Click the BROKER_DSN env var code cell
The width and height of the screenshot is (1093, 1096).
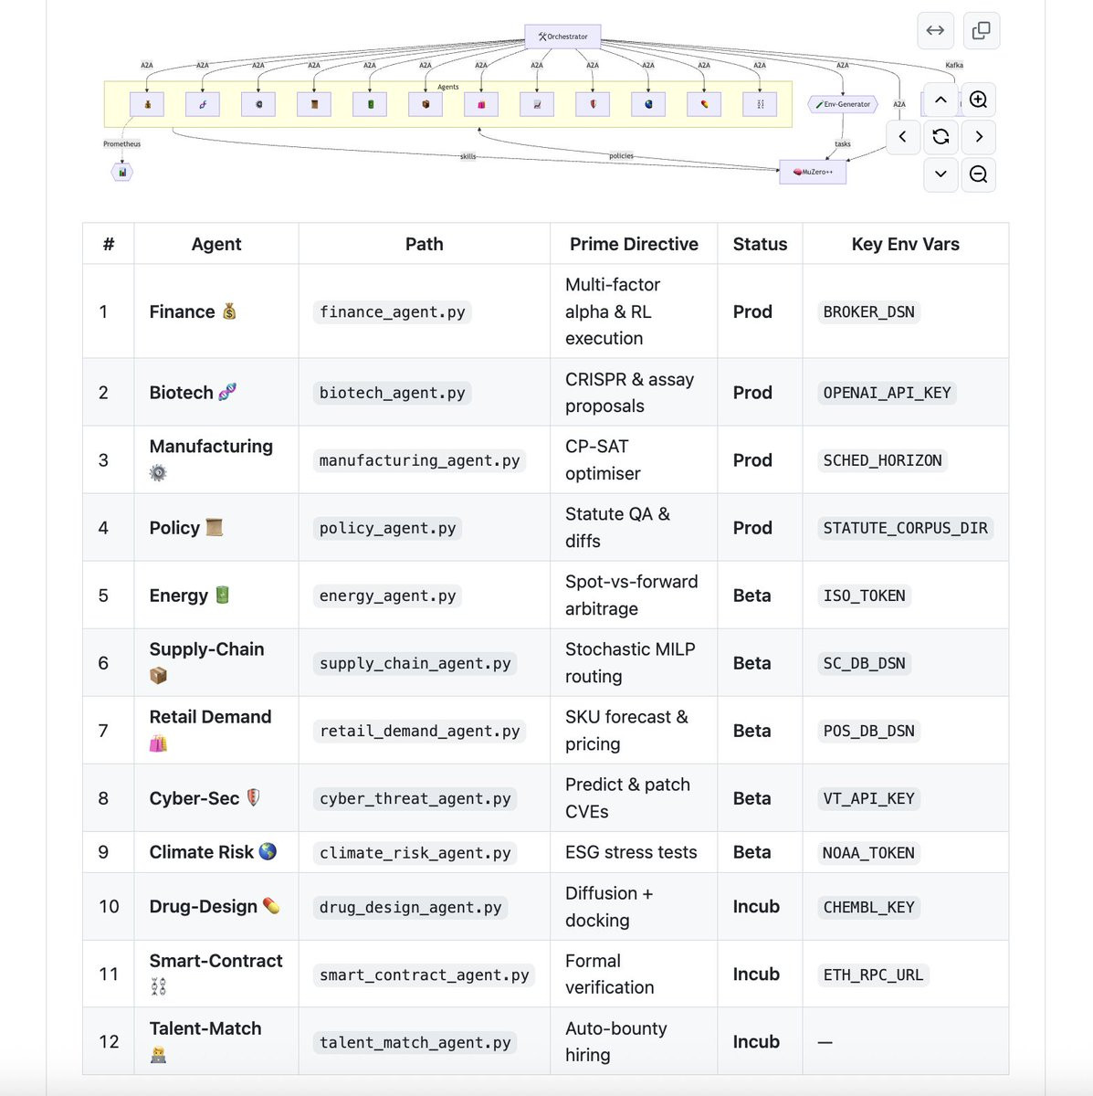(868, 312)
